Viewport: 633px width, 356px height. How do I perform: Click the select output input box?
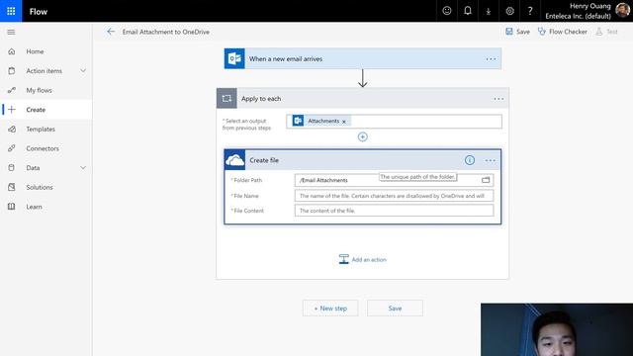coord(394,122)
